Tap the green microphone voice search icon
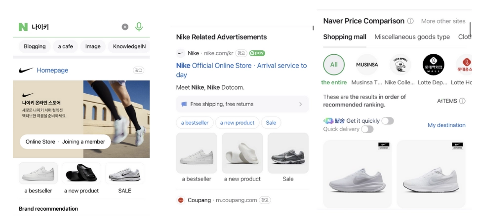The width and height of the screenshot is (478, 219). pos(139,27)
